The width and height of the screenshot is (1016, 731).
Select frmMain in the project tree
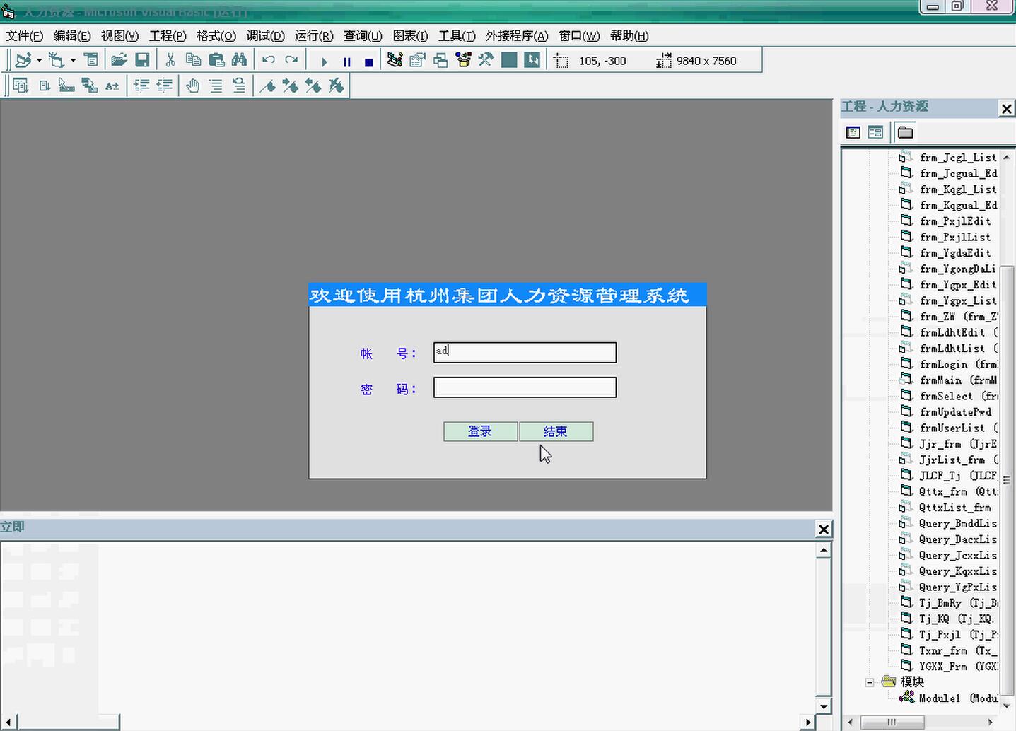[949, 380]
